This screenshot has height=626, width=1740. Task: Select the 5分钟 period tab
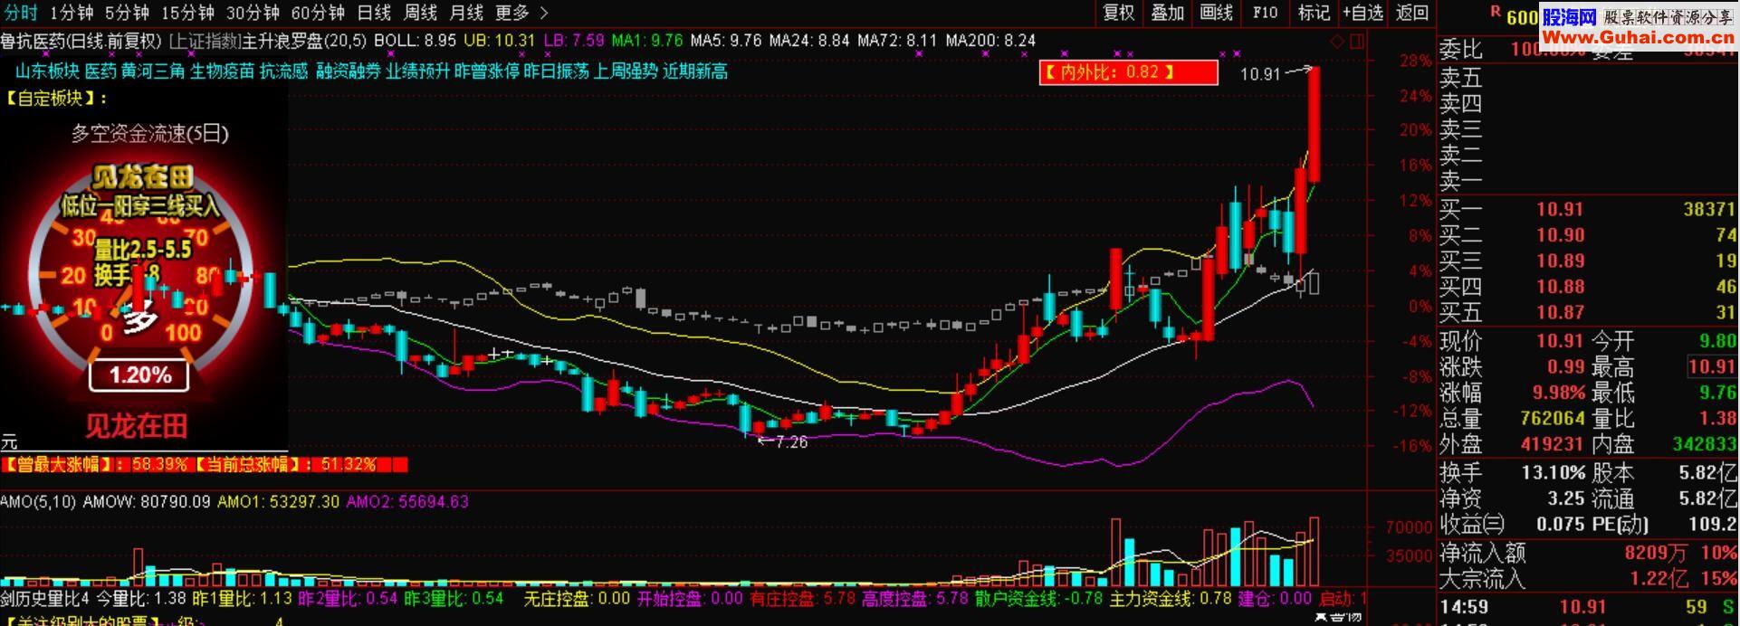click(x=127, y=13)
